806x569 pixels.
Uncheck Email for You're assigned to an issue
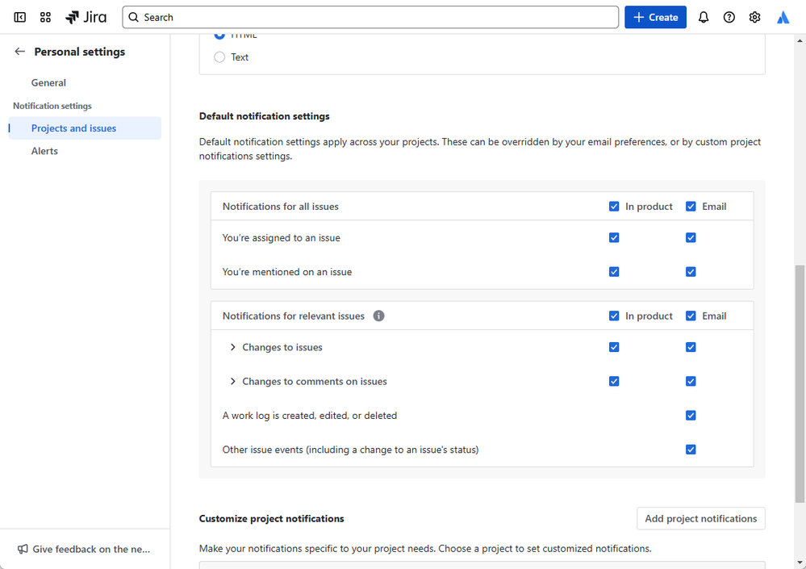691,238
